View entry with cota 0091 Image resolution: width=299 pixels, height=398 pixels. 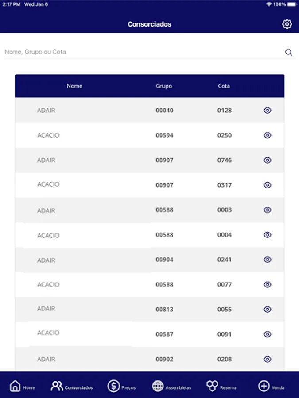point(267,334)
